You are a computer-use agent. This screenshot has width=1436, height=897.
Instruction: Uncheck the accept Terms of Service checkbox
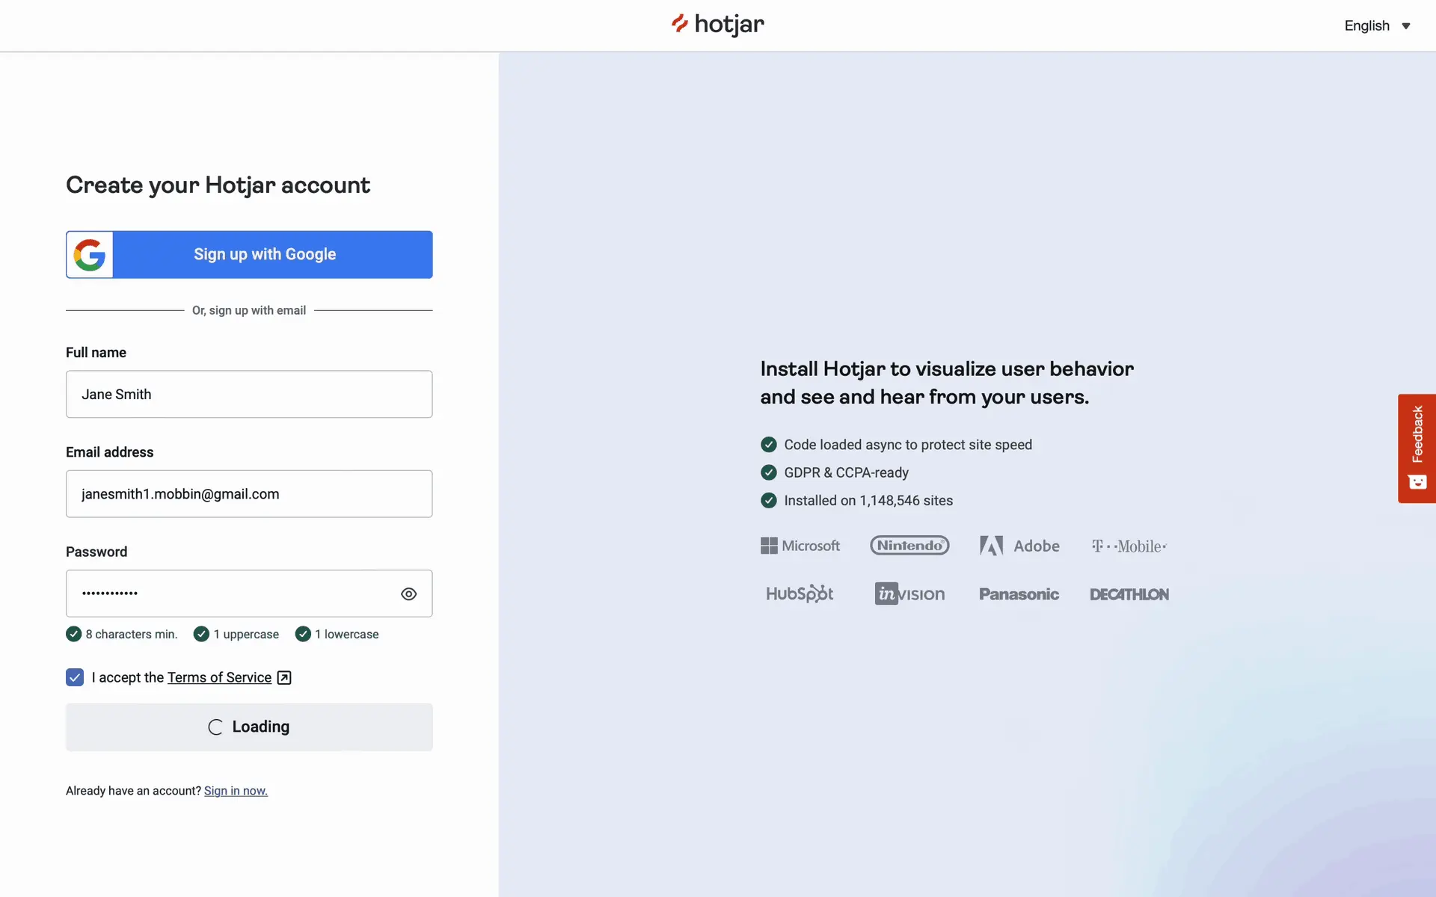tap(75, 678)
